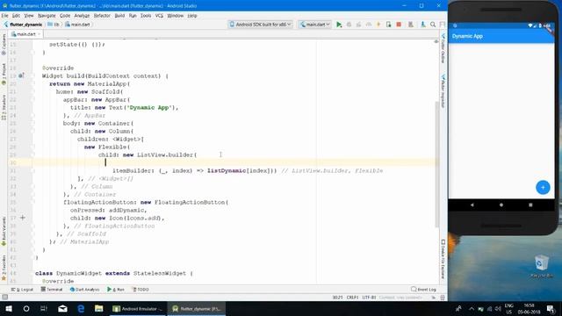The width and height of the screenshot is (562, 316).
Task: Open the Run tool window
Action: 115,290
